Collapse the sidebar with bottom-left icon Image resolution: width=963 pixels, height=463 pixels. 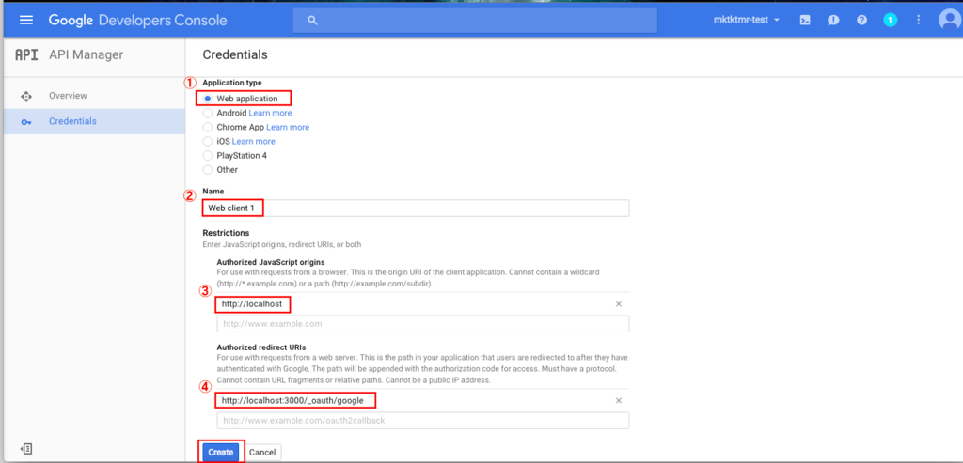(x=26, y=449)
